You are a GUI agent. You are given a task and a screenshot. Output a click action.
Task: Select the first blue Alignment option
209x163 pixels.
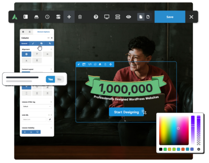coord(26,54)
